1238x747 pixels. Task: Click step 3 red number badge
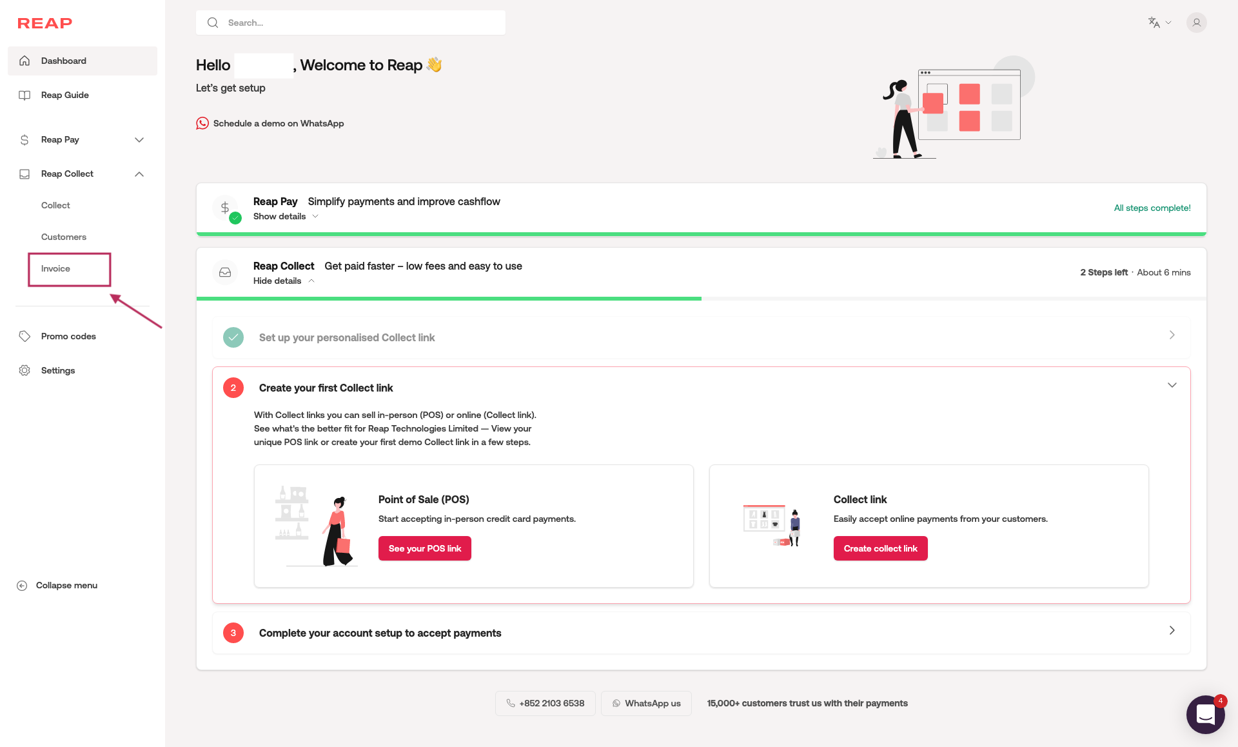pos(233,633)
